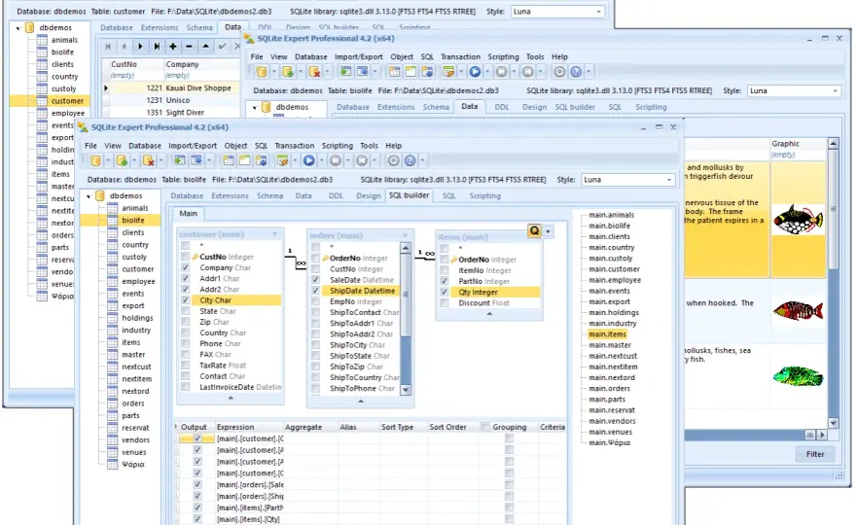Click the Graphic column header in middle window
This screenshot has height=525, width=856.
[x=798, y=144]
